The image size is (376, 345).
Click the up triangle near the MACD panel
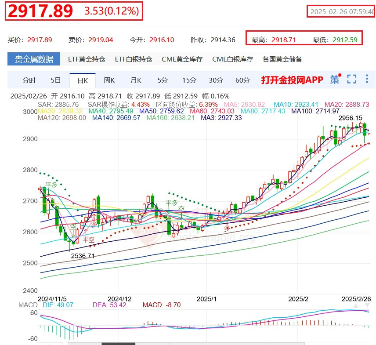coord(356,305)
